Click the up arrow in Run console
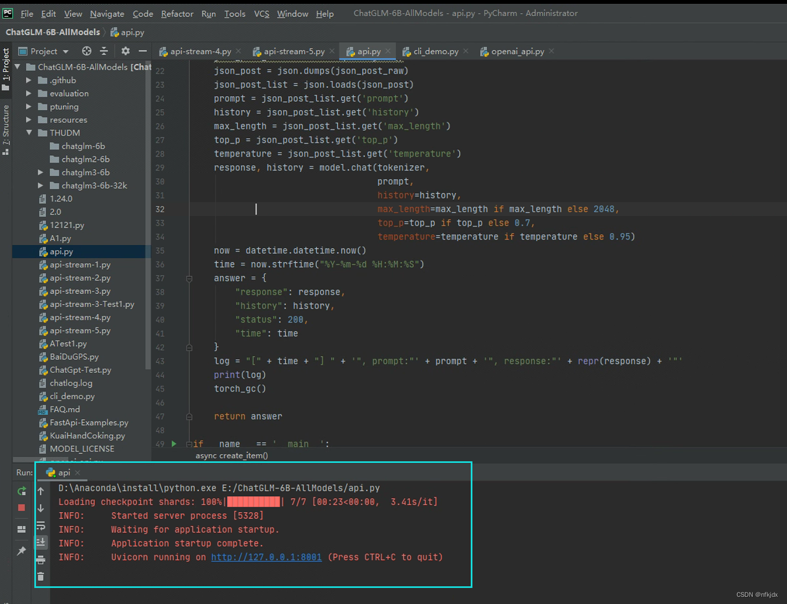Viewport: 787px width, 604px height. (40, 491)
